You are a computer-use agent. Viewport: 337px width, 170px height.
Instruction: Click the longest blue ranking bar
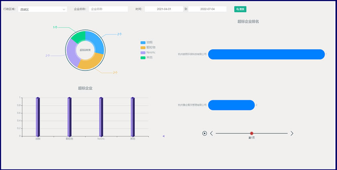click(266, 54)
